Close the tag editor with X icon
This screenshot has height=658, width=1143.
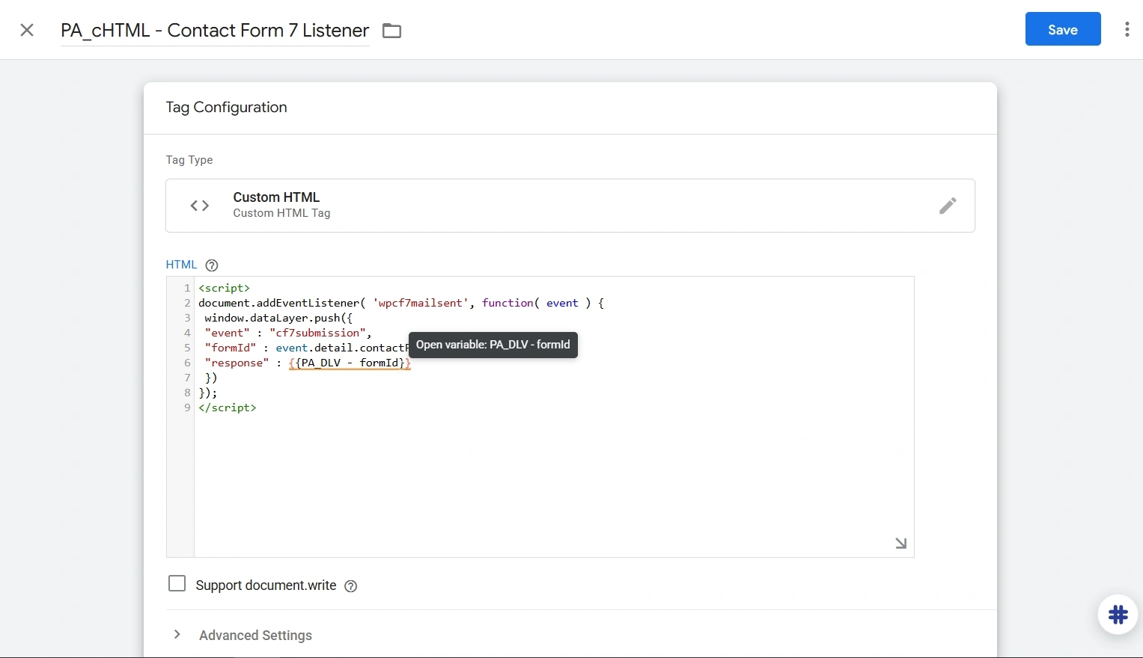point(27,30)
